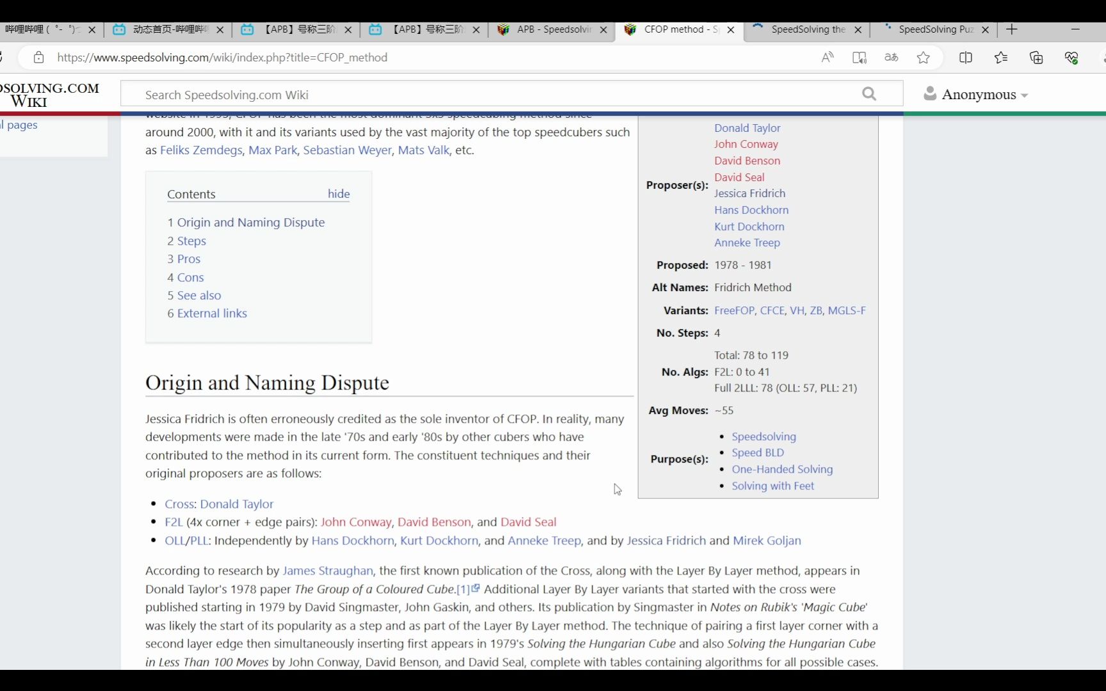This screenshot has height=691, width=1106.
Task: Open split screen icon
Action: coord(966,58)
